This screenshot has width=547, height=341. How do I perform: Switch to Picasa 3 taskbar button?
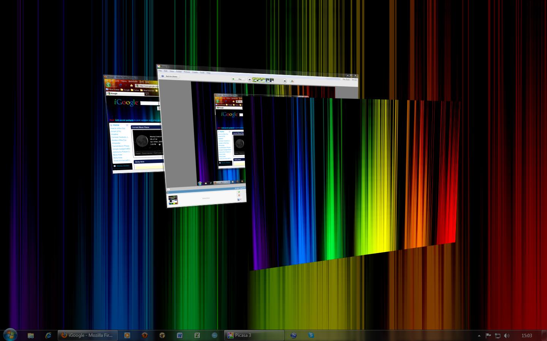coord(254,335)
